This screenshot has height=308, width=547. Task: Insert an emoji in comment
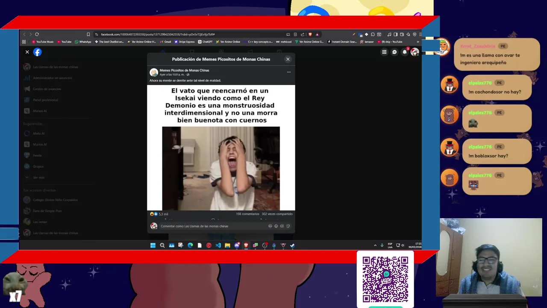(276, 226)
